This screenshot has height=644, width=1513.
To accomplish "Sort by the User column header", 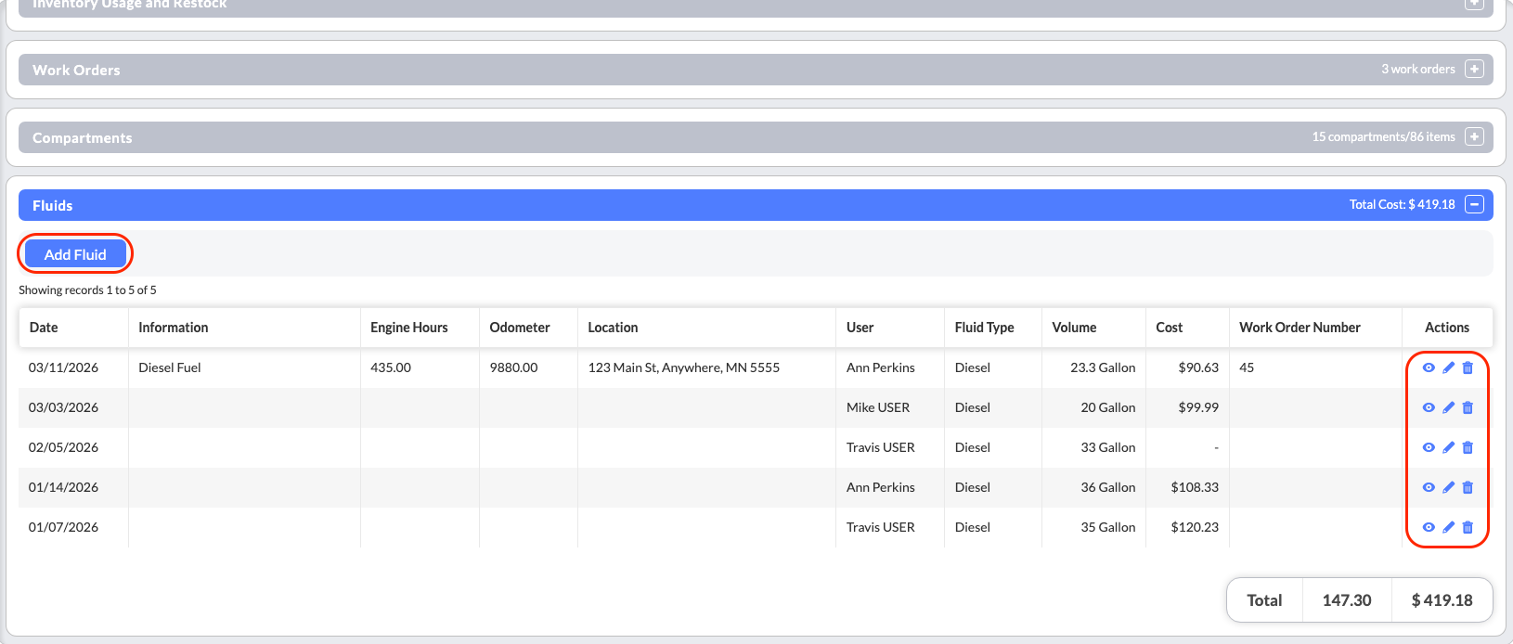I will click(860, 328).
